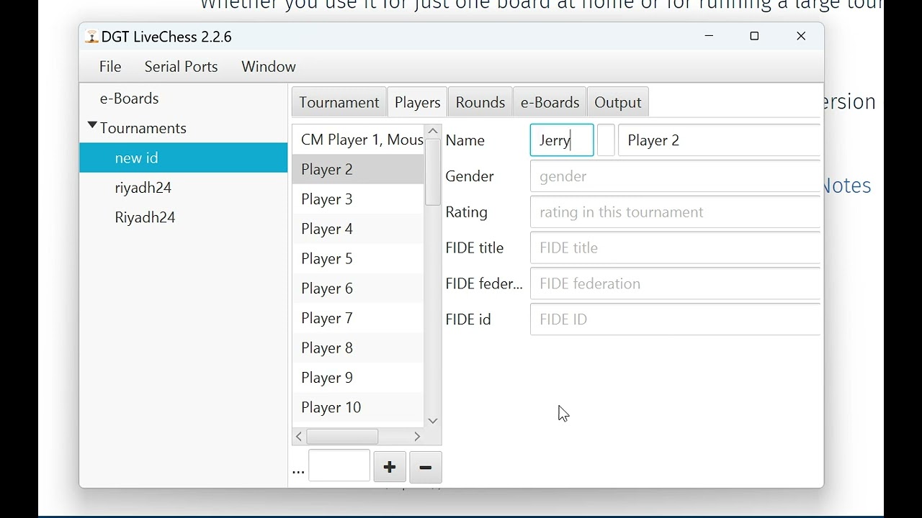
Task: Click the first name field containing Jerry
Action: click(x=562, y=140)
